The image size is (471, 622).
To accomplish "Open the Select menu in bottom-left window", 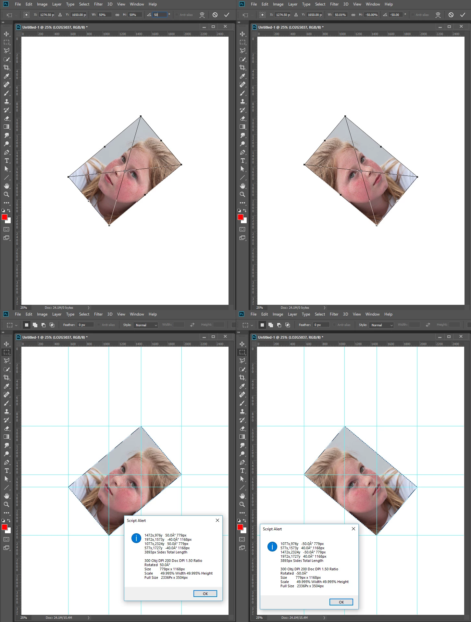I will click(x=84, y=314).
